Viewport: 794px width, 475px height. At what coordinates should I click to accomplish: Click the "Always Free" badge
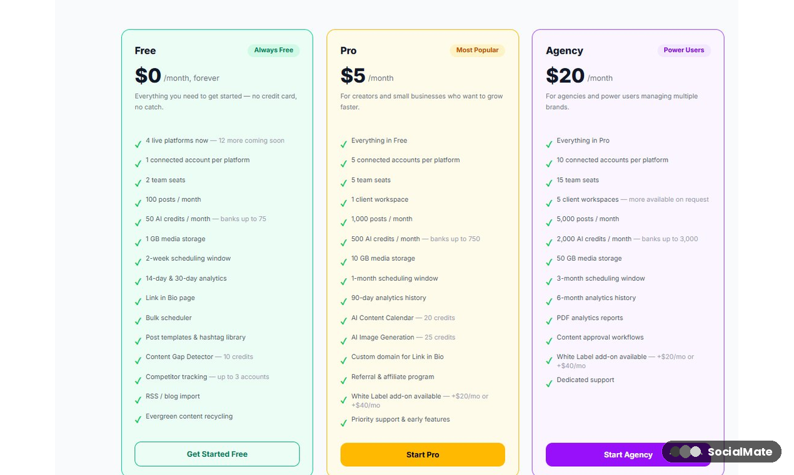tap(273, 51)
